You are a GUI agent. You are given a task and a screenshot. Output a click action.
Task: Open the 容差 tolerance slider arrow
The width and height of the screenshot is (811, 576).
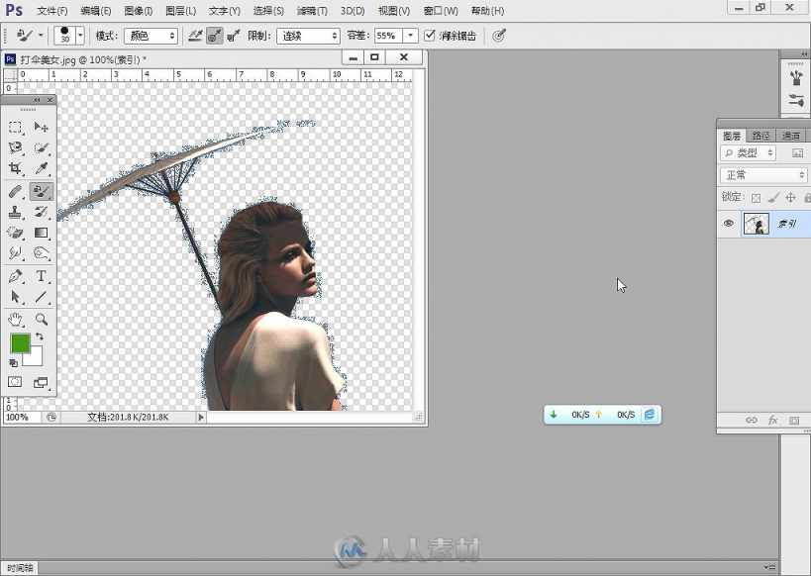(x=411, y=36)
